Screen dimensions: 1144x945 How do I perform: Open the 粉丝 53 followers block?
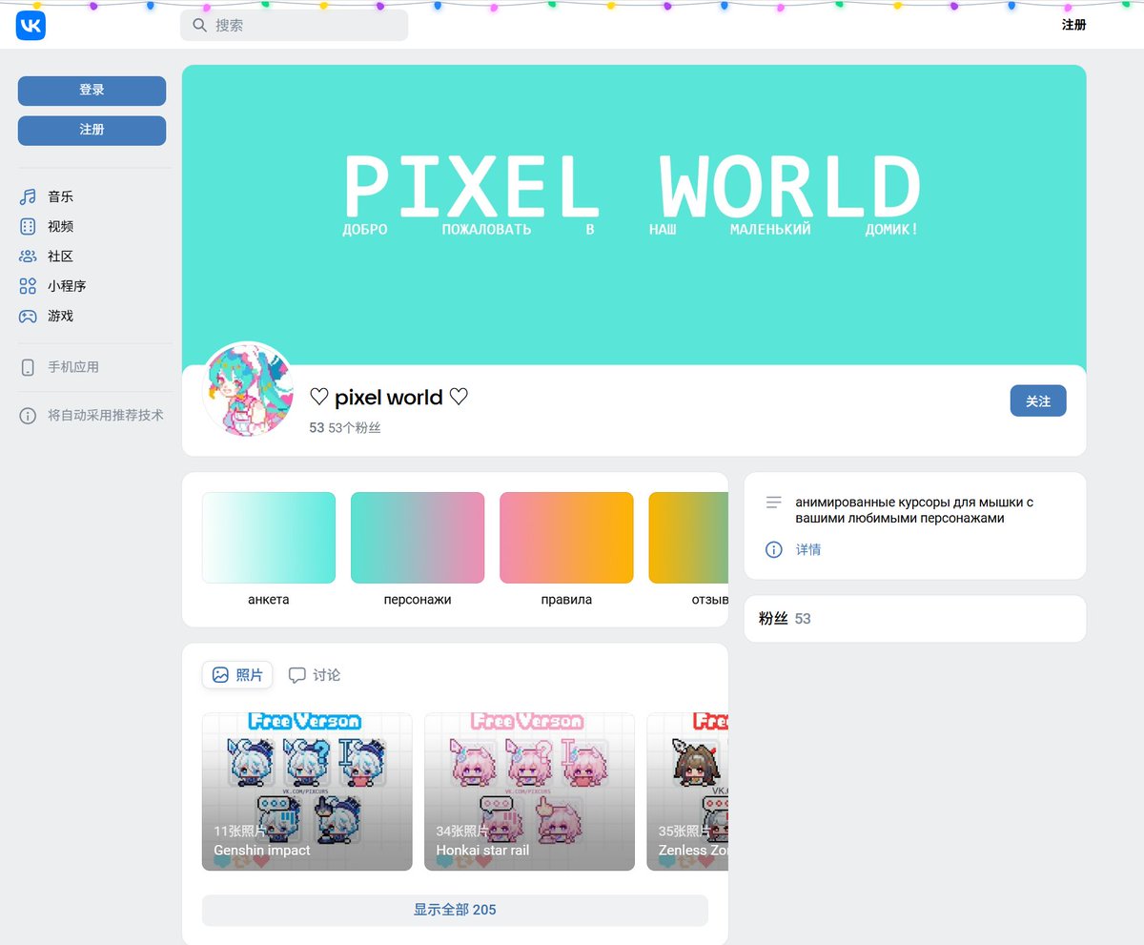tap(914, 619)
